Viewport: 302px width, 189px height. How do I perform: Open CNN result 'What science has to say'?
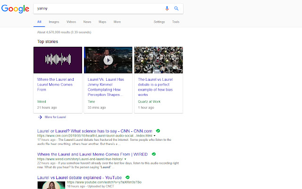pos(95,131)
